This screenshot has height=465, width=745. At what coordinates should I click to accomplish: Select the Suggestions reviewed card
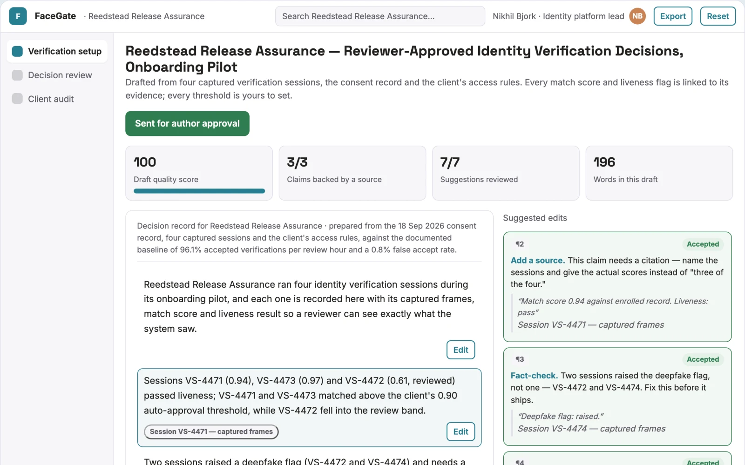click(506, 173)
